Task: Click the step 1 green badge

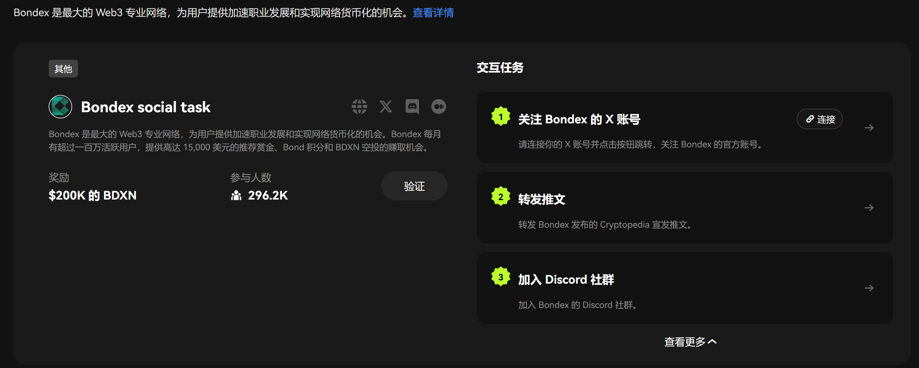Action: [501, 116]
